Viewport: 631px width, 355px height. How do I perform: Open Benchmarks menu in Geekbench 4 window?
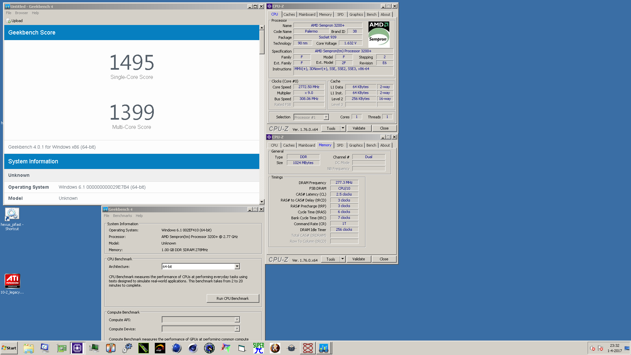click(122, 216)
